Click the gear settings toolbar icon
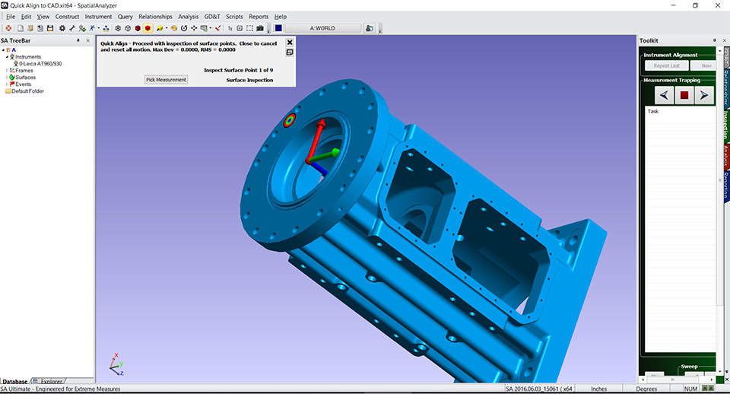730x394 pixels. [62, 28]
